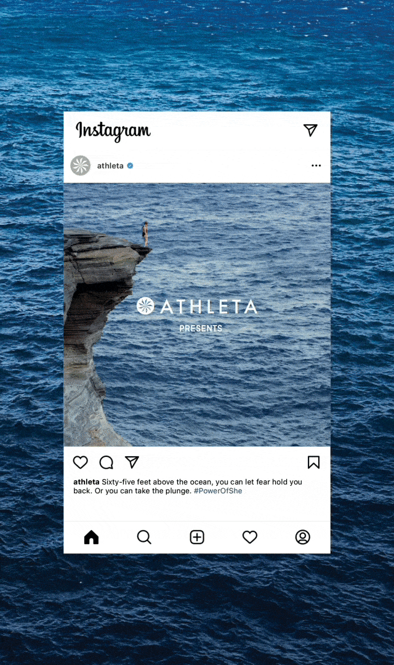Screen dimensions: 394x665
Task: Click athleta profile avatar
Action: [x=81, y=166]
